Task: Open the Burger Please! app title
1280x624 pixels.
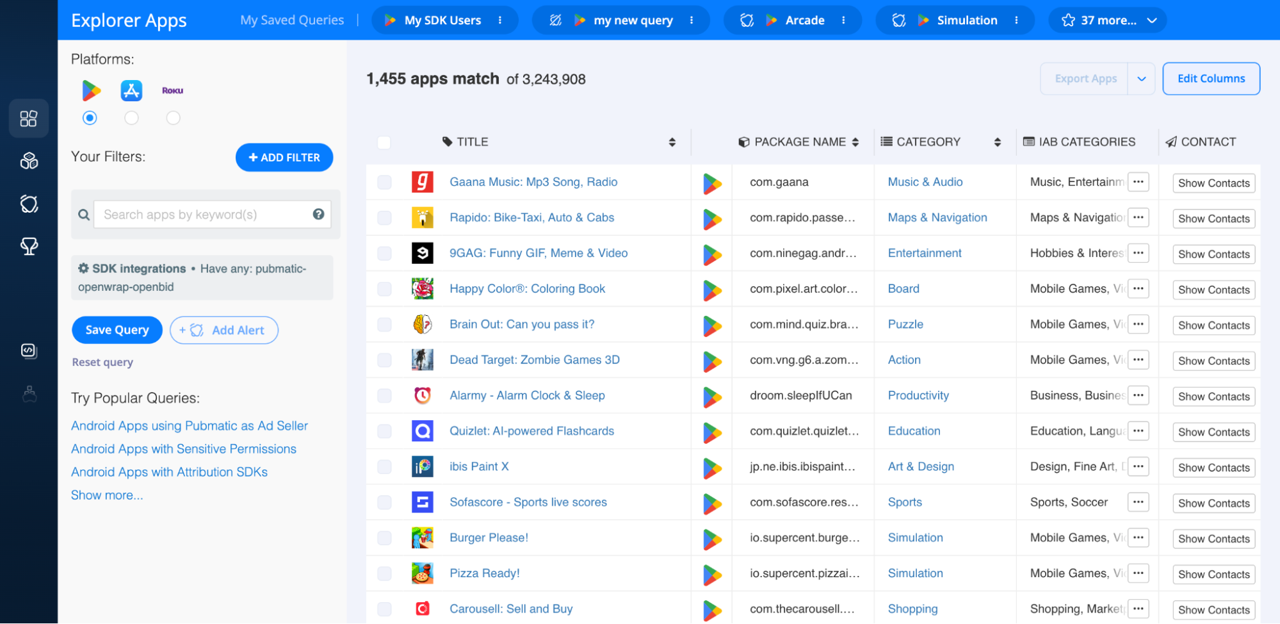Action: coord(489,538)
